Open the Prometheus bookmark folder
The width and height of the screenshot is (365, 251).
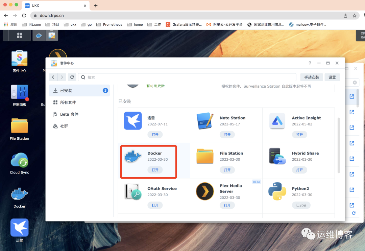109,24
